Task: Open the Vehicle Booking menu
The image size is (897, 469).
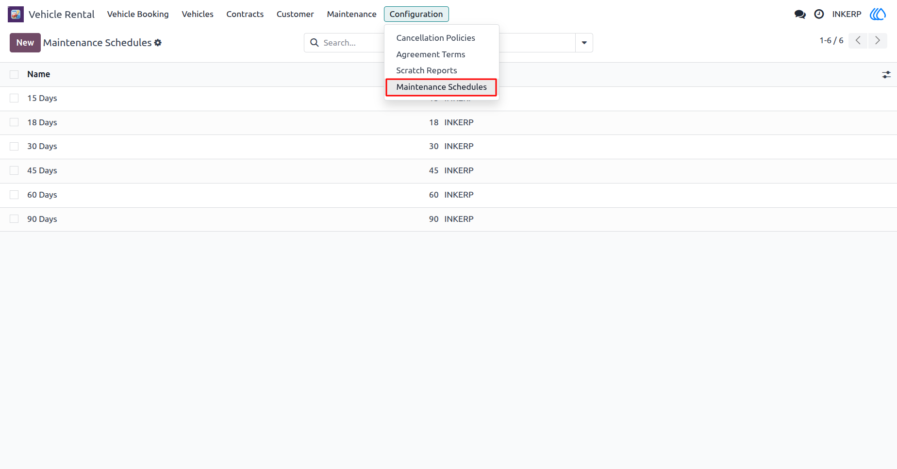Action: pos(138,14)
